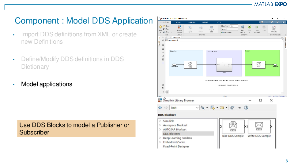Open the dropdown arrow beside Save
The width and height of the screenshot is (294, 165).
coord(171,29)
